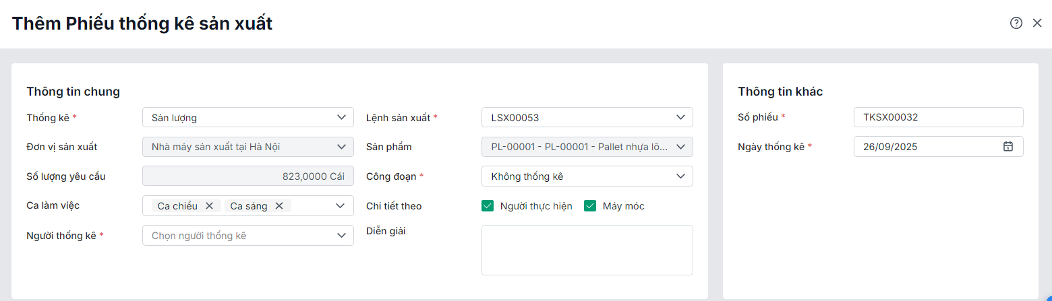
Task: Open the Đơn vị sản xuất dropdown
Action: pyautogui.click(x=341, y=147)
